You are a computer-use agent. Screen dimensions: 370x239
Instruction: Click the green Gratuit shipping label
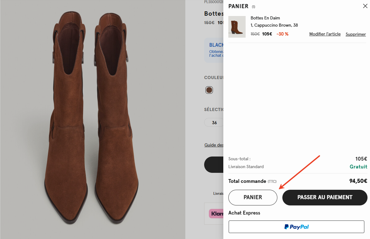358,167
